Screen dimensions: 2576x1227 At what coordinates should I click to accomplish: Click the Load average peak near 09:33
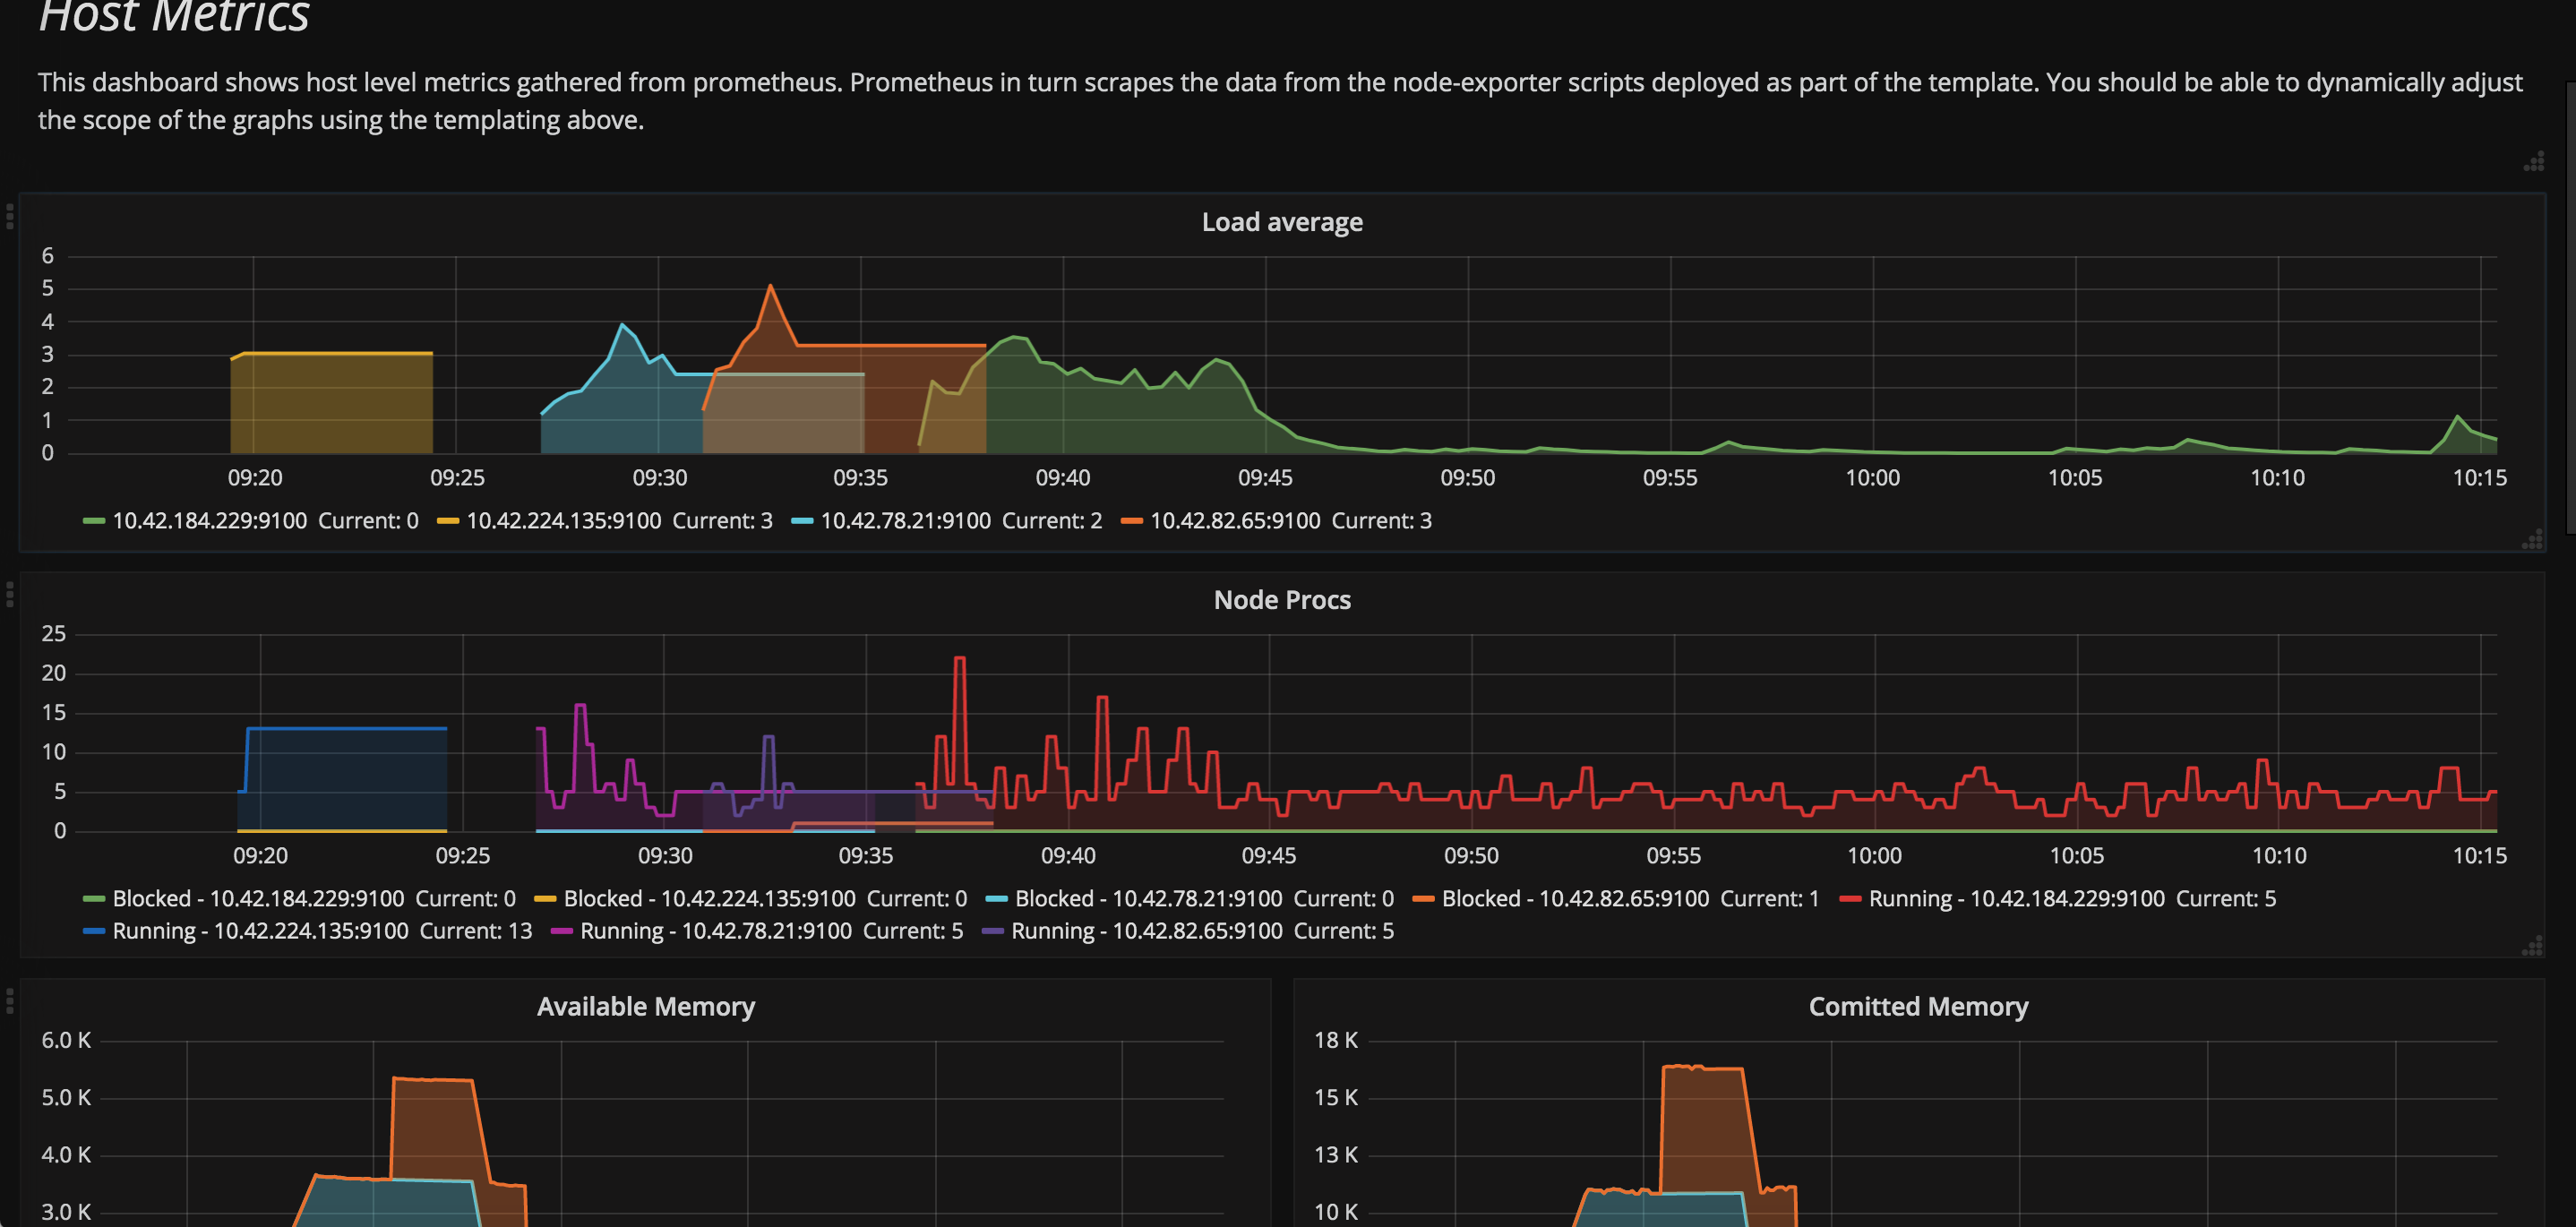(770, 287)
